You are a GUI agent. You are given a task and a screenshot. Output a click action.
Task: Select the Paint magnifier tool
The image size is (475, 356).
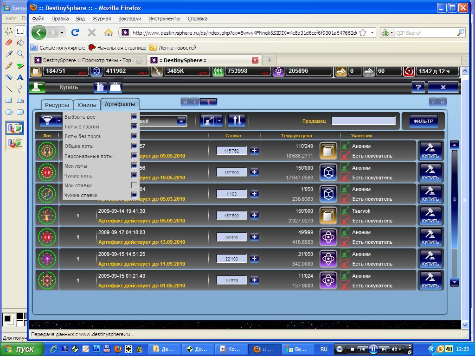20,54
